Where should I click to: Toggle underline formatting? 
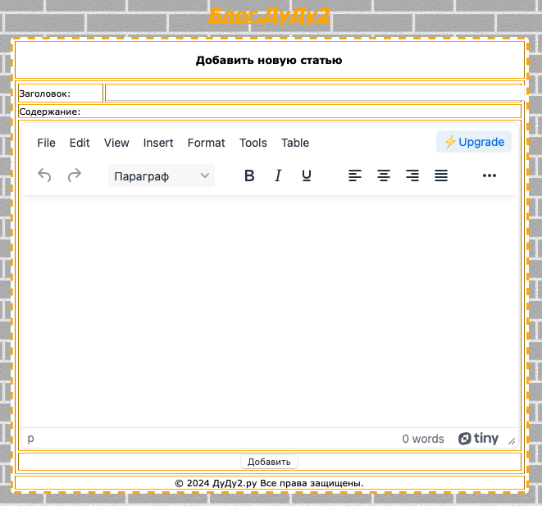[307, 176]
